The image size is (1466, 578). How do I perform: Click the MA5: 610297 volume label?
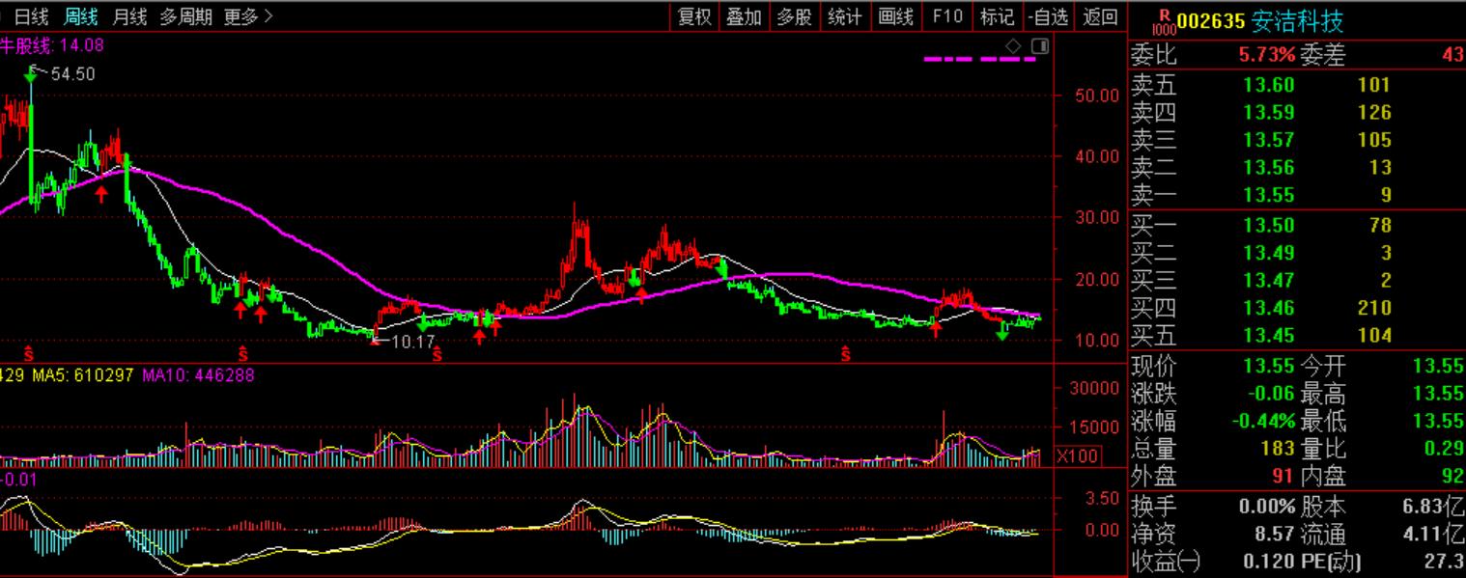click(83, 374)
